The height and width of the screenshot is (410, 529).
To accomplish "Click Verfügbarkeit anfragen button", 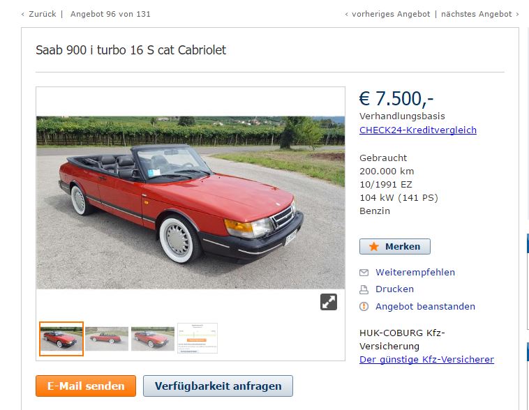I will (x=218, y=386).
